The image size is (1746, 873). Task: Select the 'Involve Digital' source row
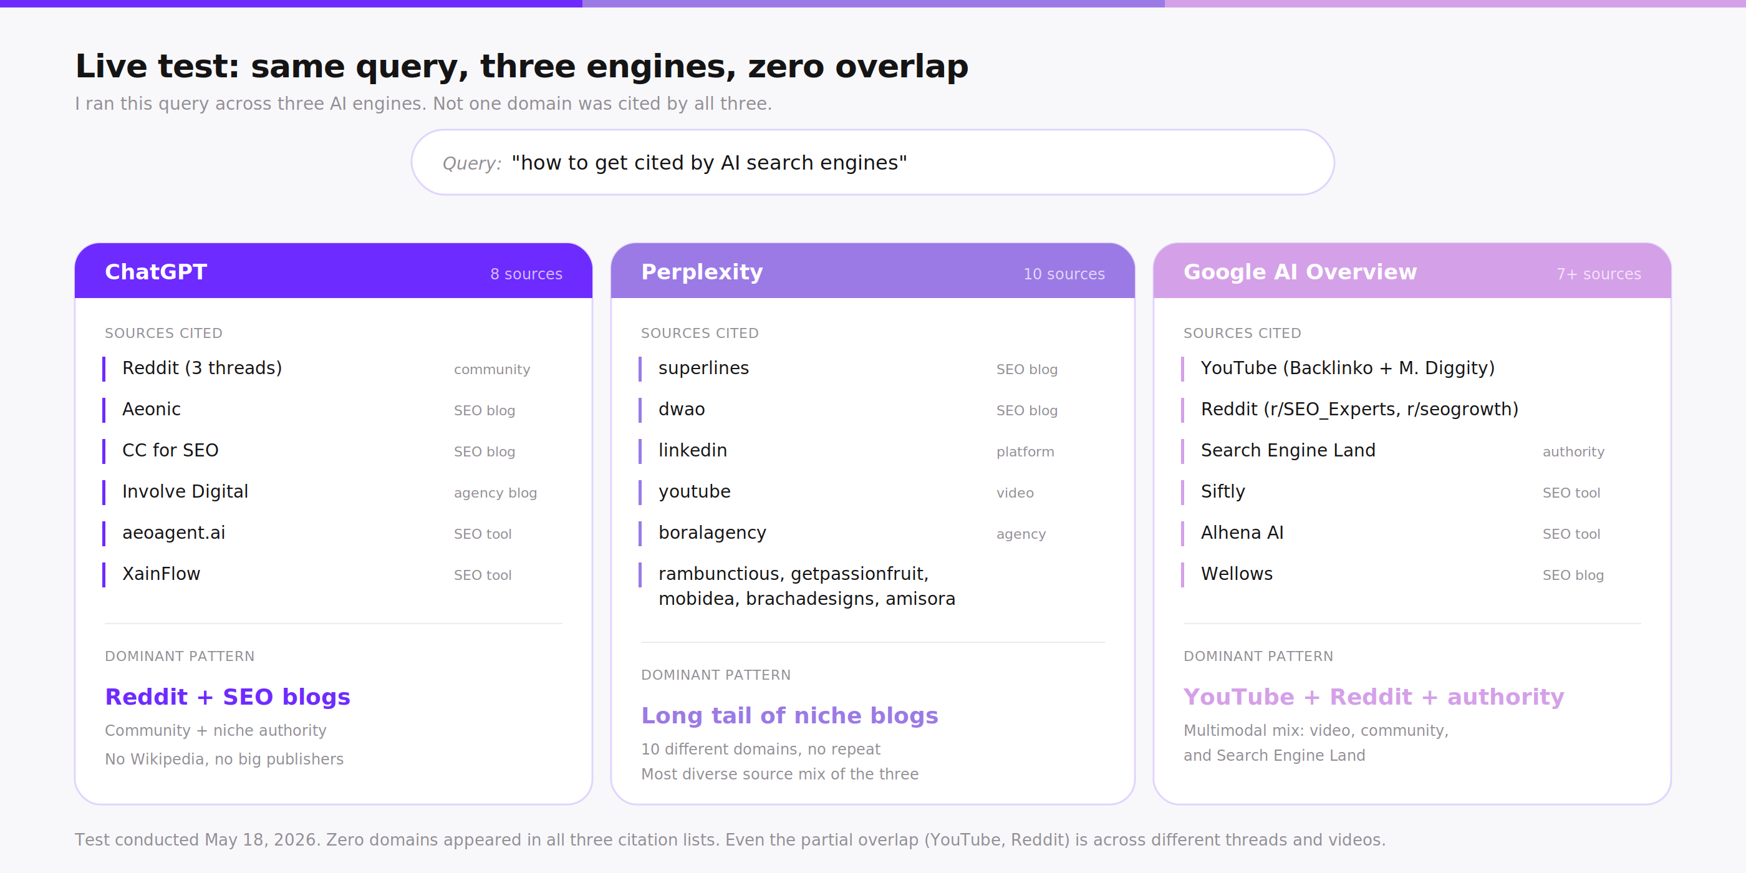tap(333, 492)
